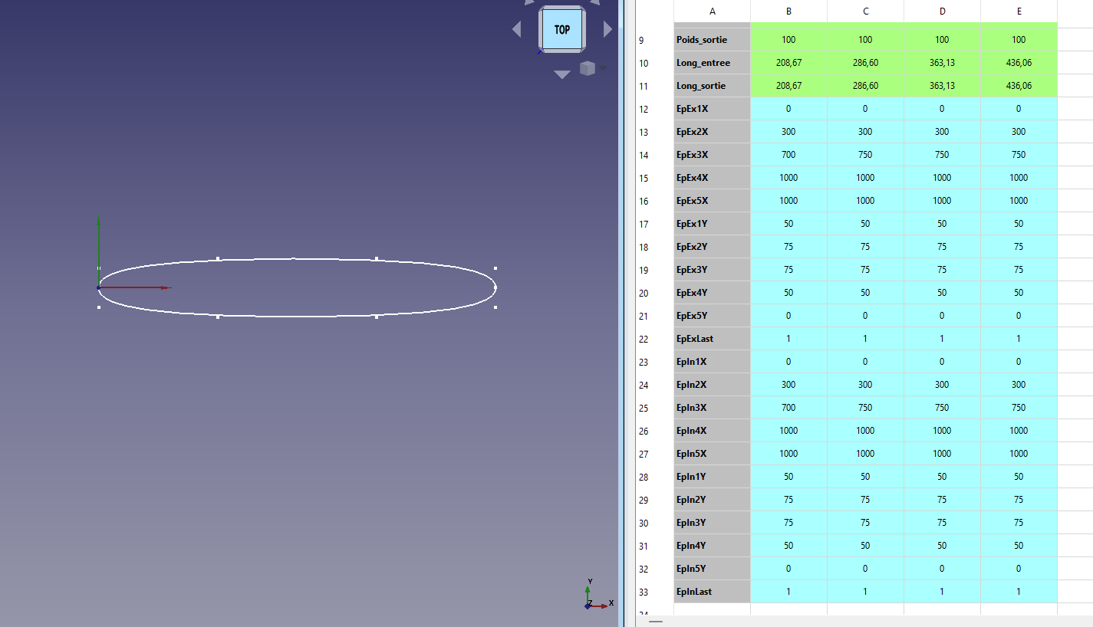This screenshot has width=1093, height=627.
Task: Select the Long_sortie value 436,06 in column E
Action: [x=1019, y=86]
